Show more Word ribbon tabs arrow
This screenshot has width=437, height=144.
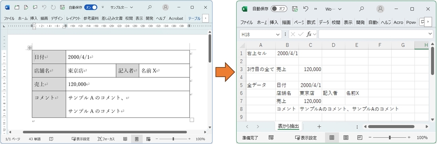tap(205, 18)
